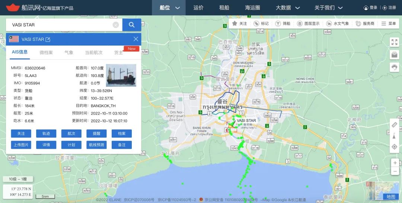Open the 海运圈 menu
Screen dimensions: 402x203
252,8
